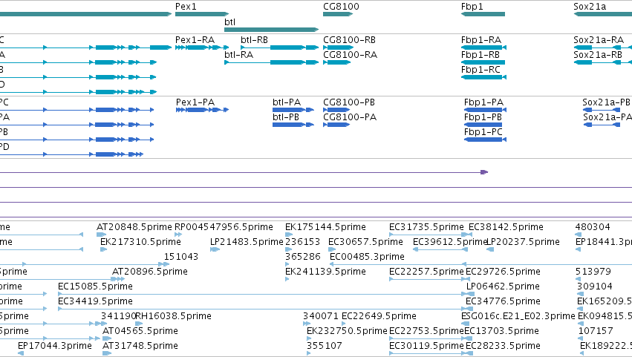The image size is (632, 357).
Task: Click EST EK217310.5prime
Action: pyautogui.click(x=140, y=242)
